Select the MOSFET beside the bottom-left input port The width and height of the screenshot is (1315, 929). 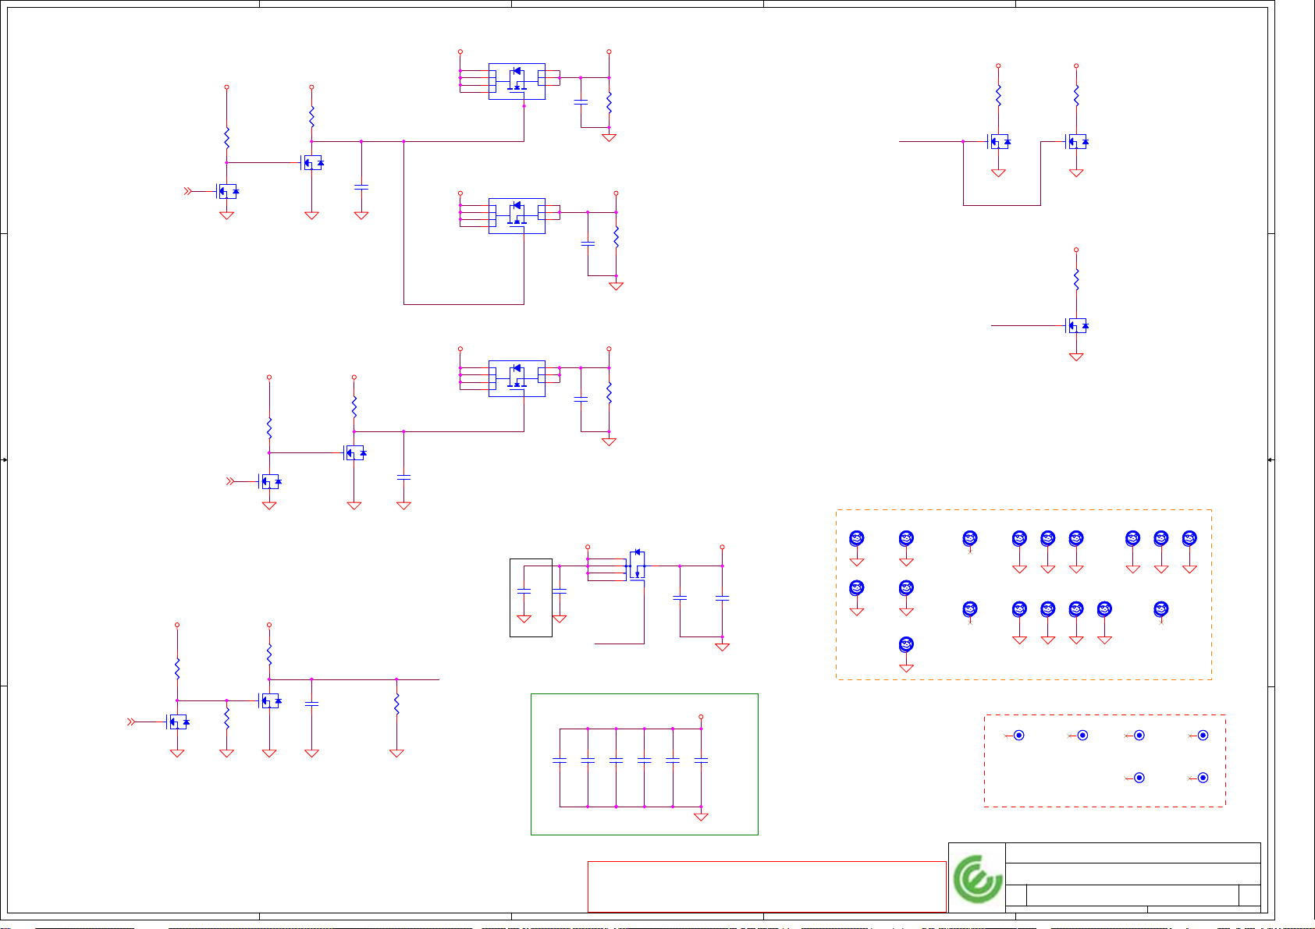(x=178, y=722)
